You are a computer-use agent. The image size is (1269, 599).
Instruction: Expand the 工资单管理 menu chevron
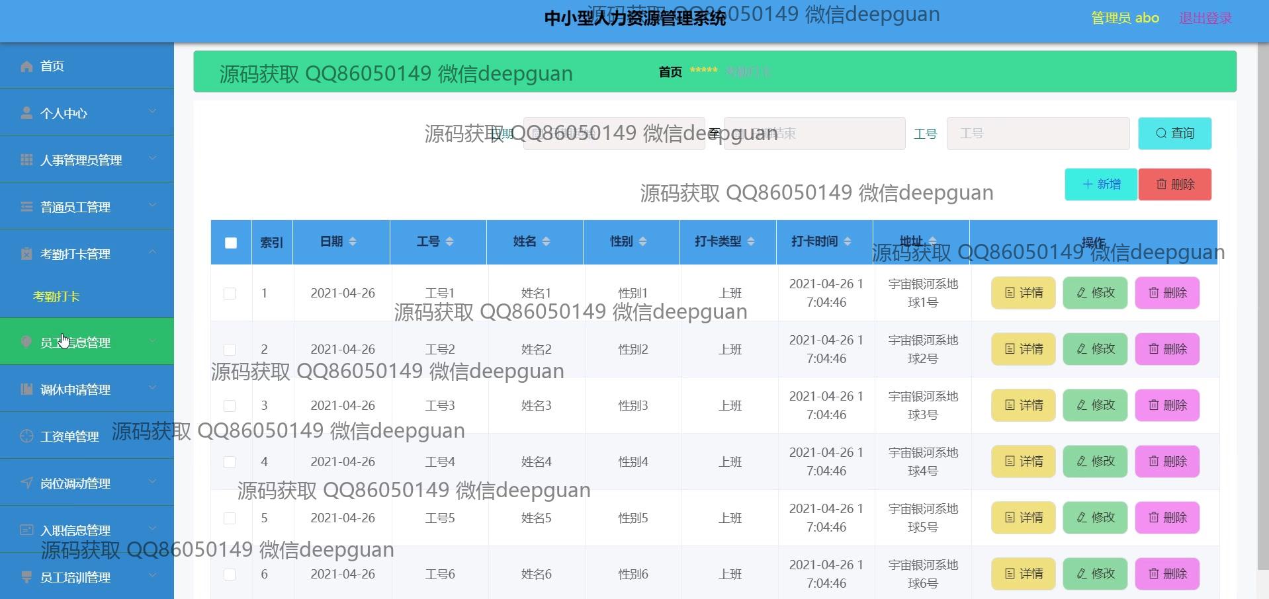click(152, 435)
